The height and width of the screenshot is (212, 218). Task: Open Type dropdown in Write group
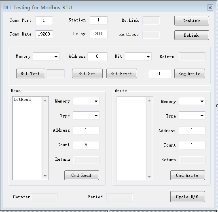[192, 115]
